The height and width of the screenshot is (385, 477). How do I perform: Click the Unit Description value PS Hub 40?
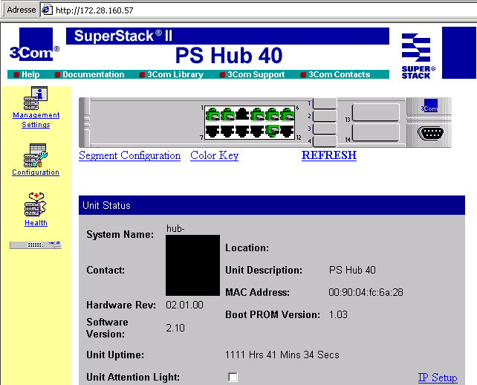[352, 270]
